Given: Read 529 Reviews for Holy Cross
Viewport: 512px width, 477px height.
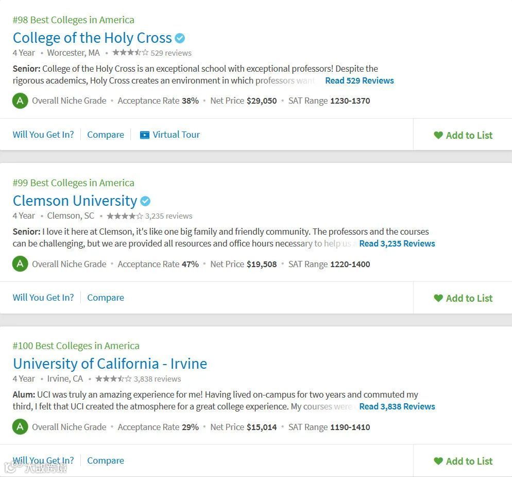Looking at the screenshot, I should tap(359, 80).
